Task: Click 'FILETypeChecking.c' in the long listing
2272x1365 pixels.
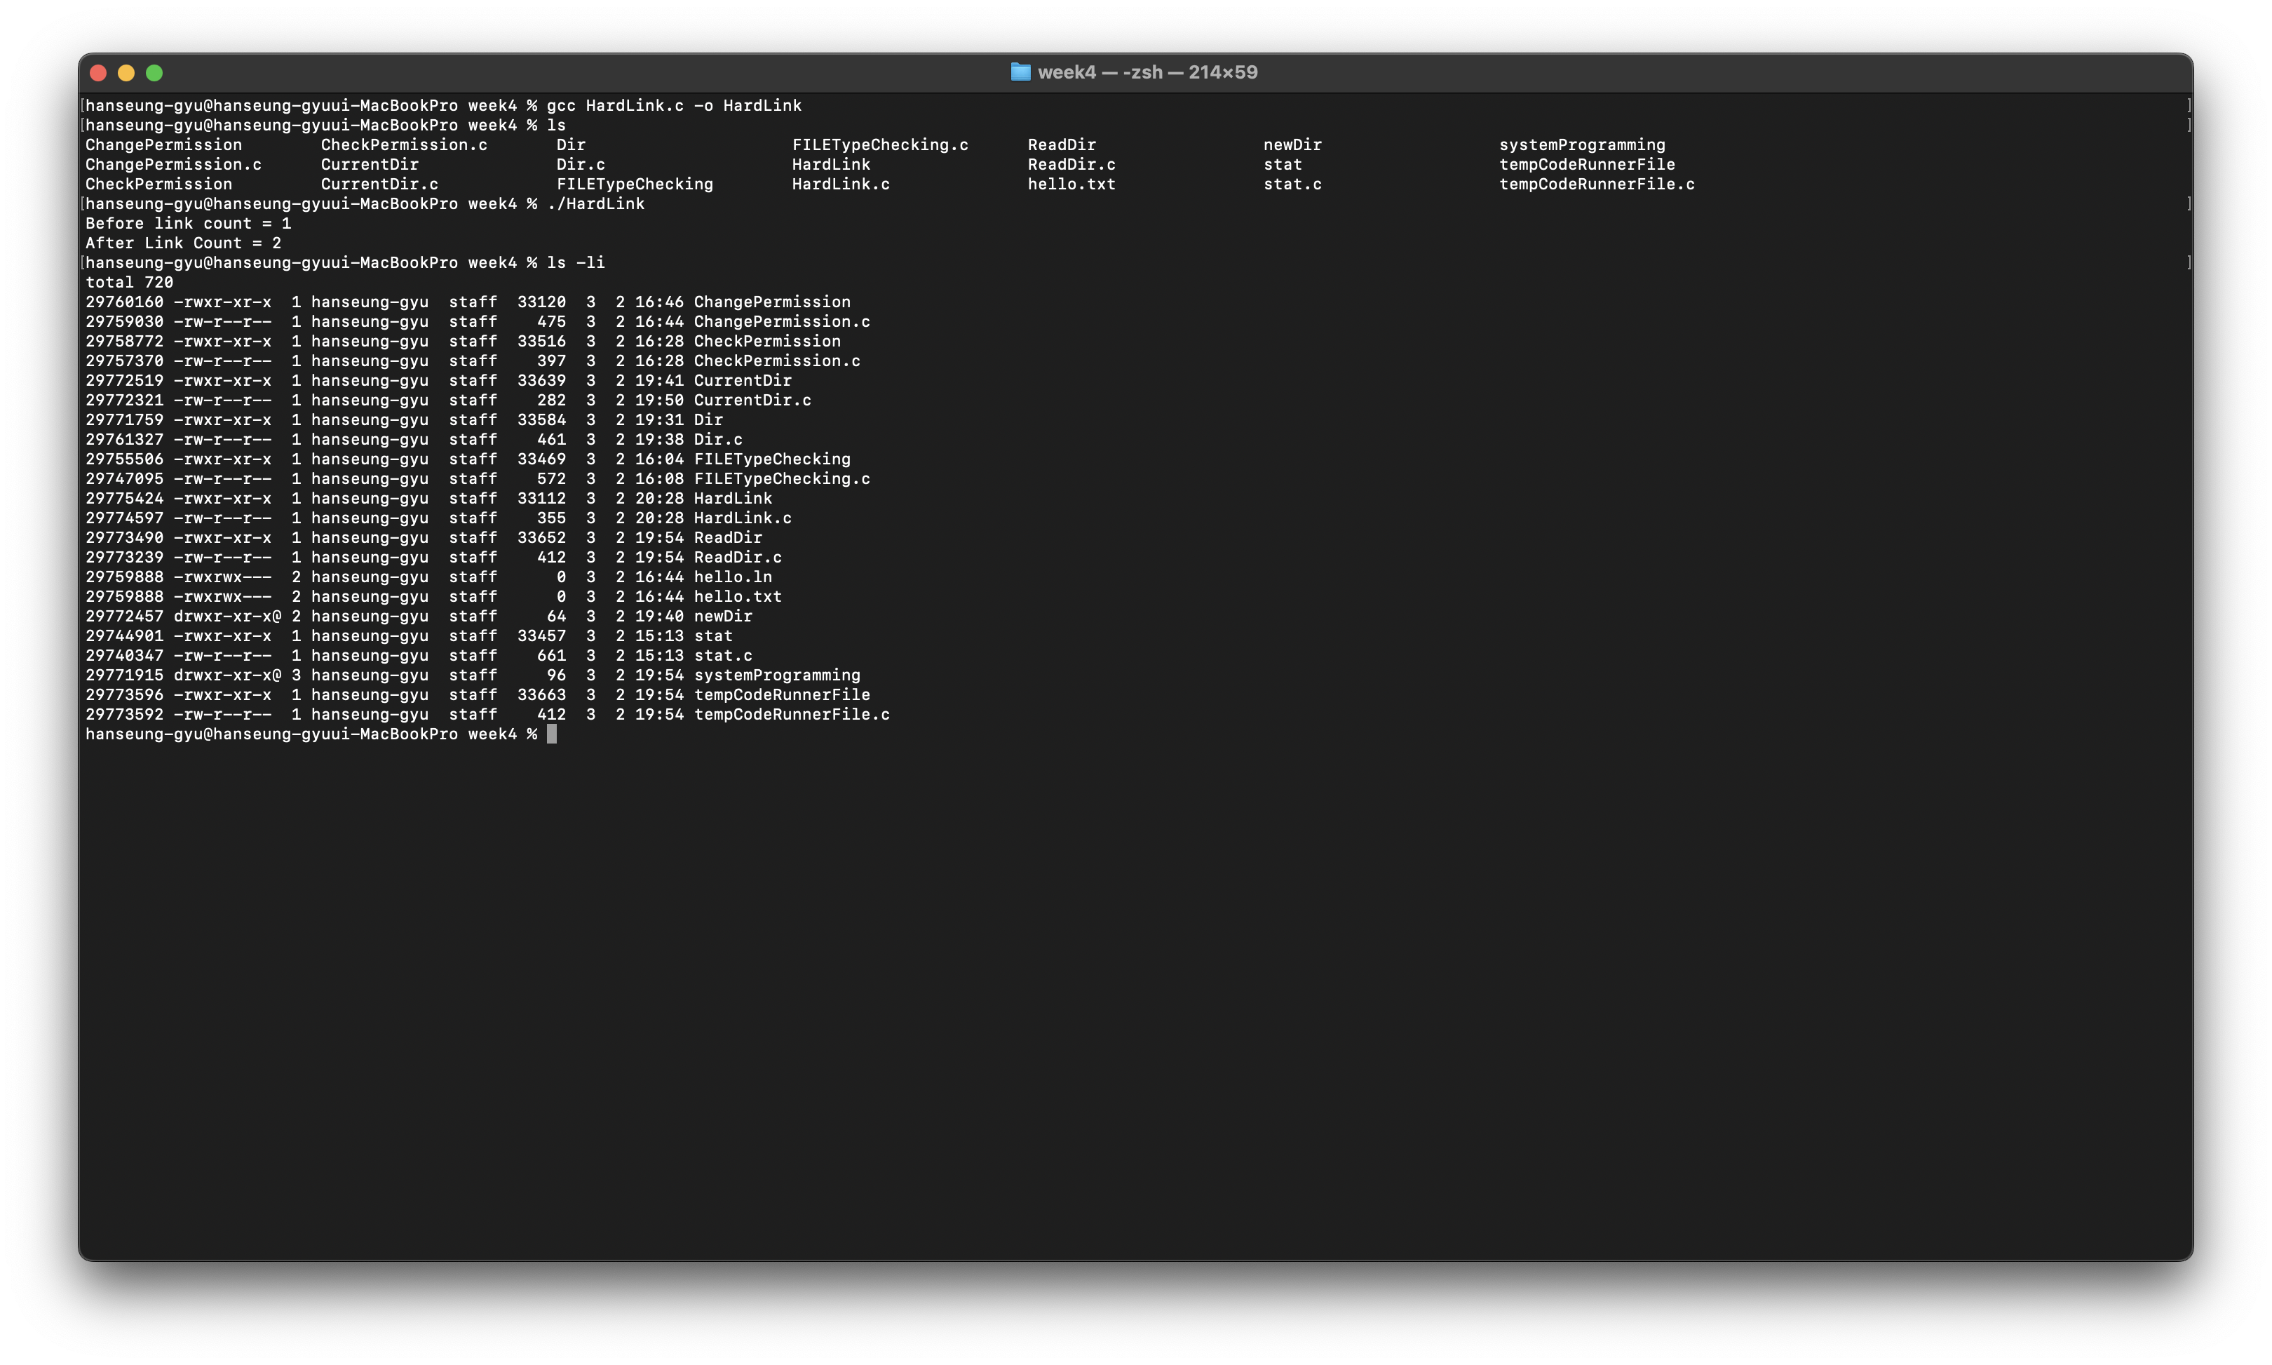Action: tap(782, 479)
